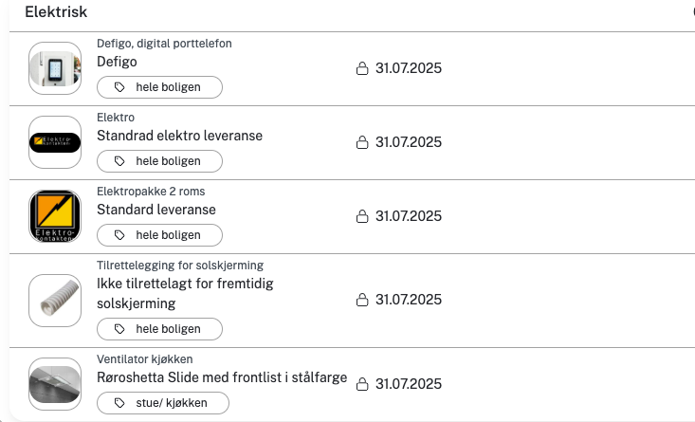This screenshot has height=422, width=695.
Task: Click lock icon in Standrad elektro leveranse row
Action: [x=361, y=142]
